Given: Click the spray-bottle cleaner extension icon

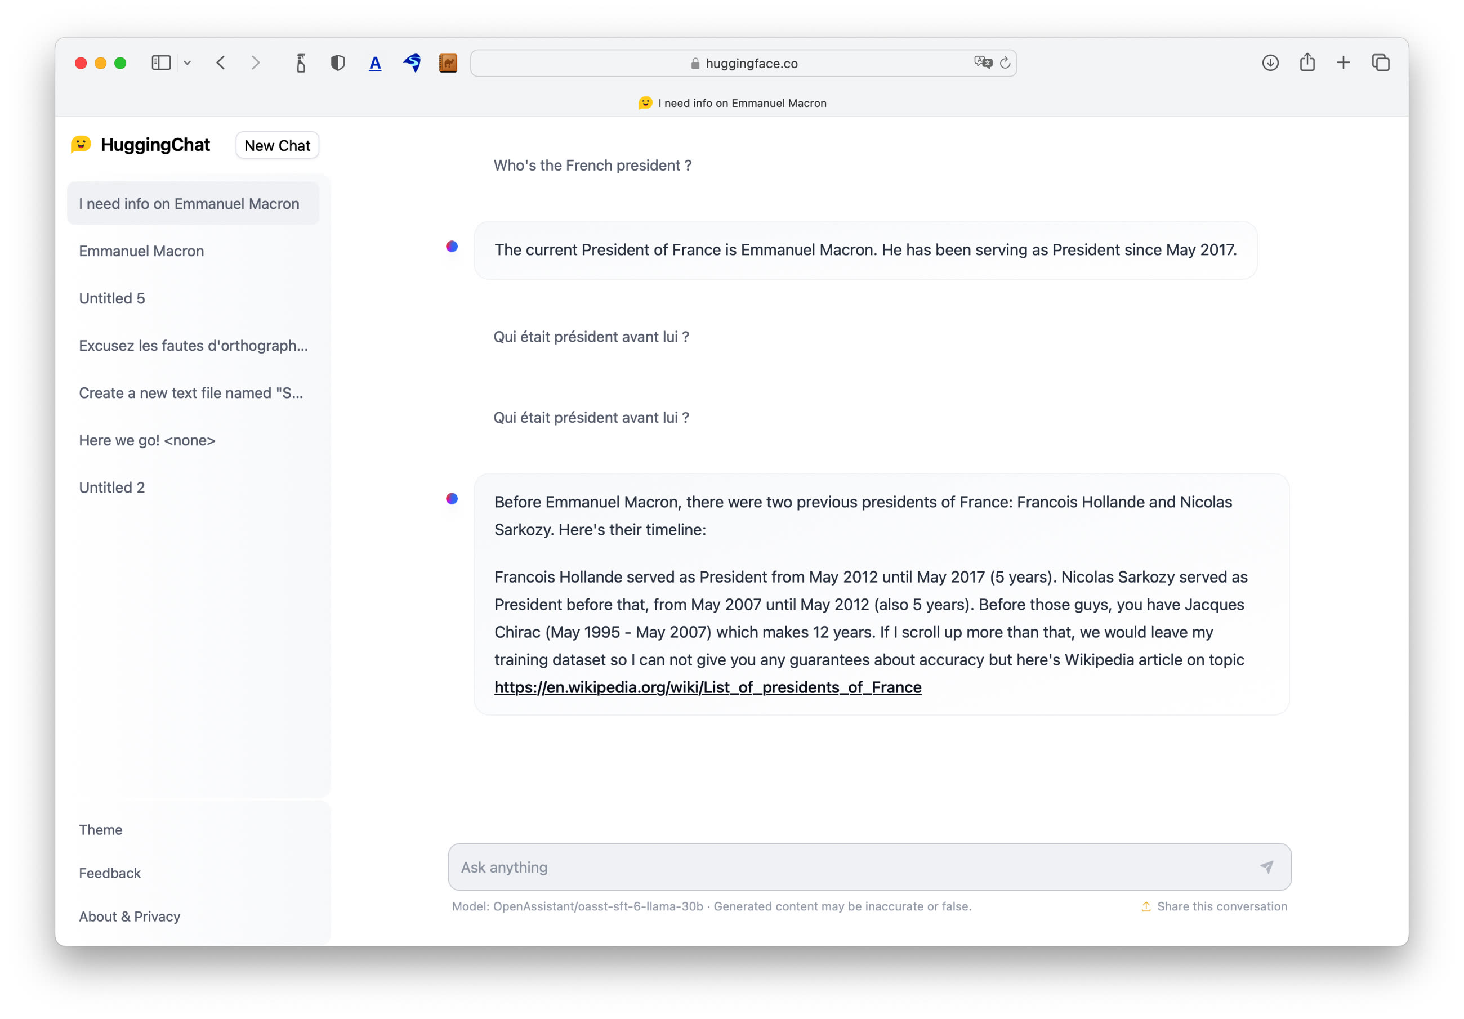Looking at the screenshot, I should [301, 62].
